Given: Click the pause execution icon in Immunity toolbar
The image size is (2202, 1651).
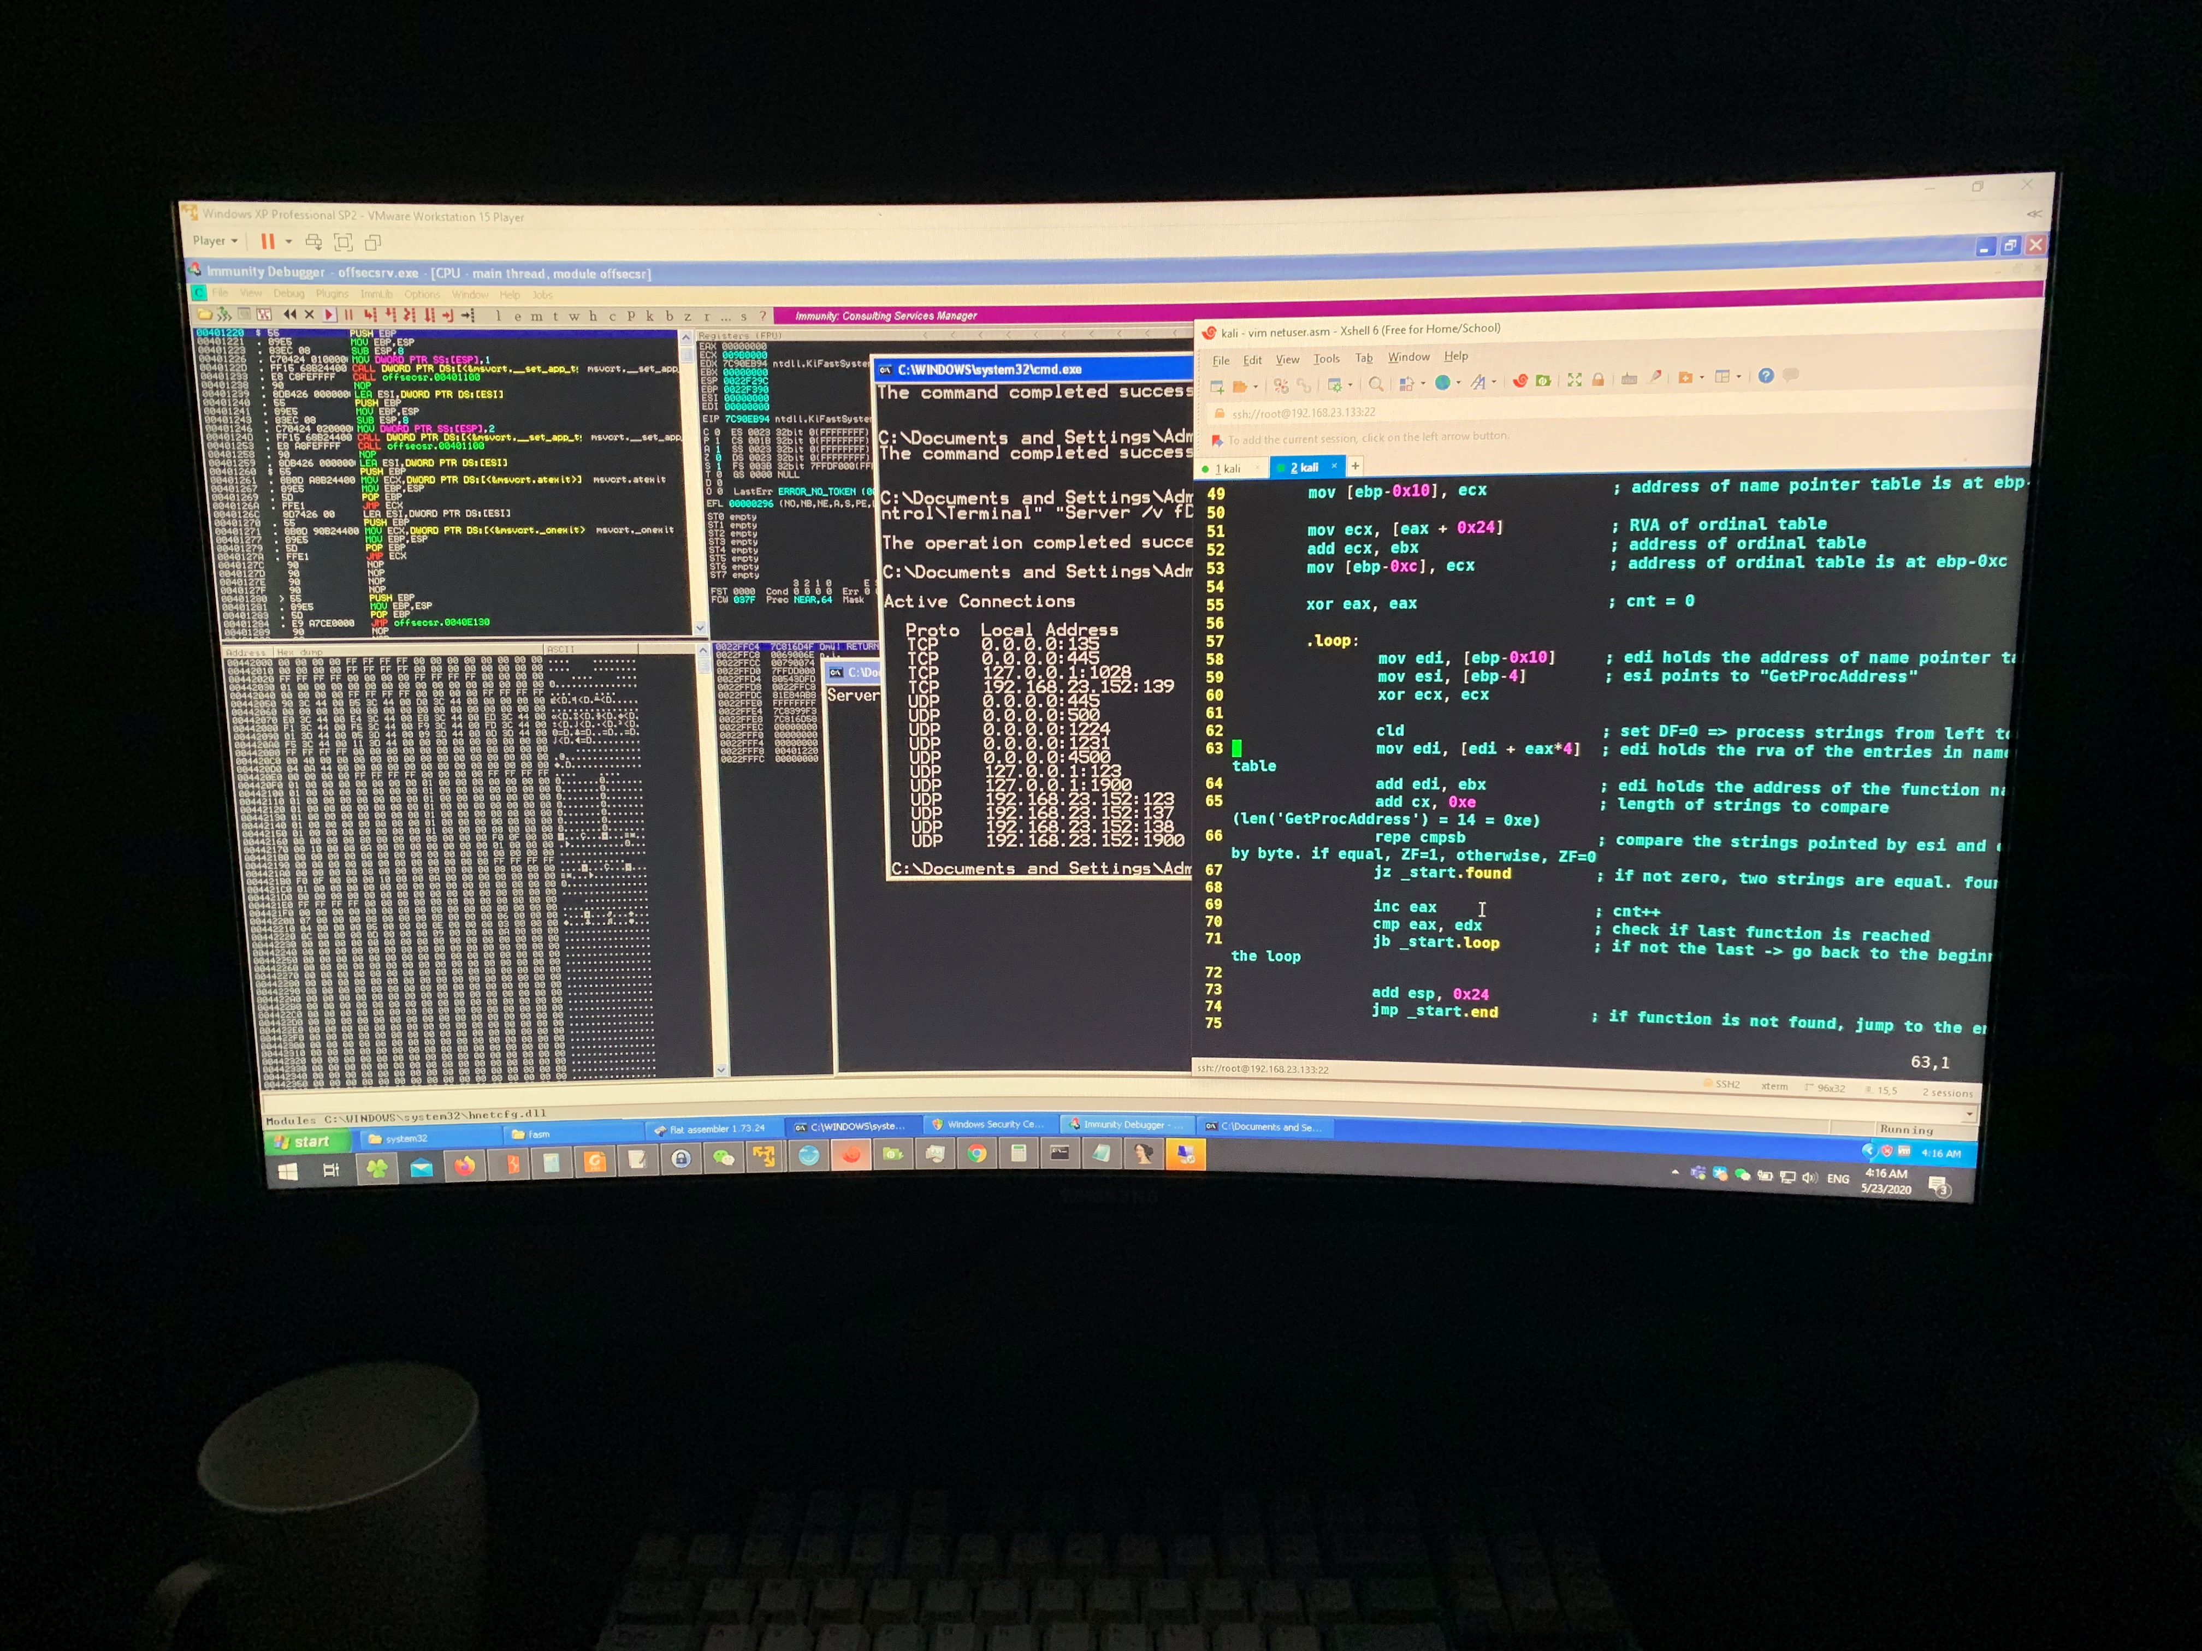Looking at the screenshot, I should 350,316.
